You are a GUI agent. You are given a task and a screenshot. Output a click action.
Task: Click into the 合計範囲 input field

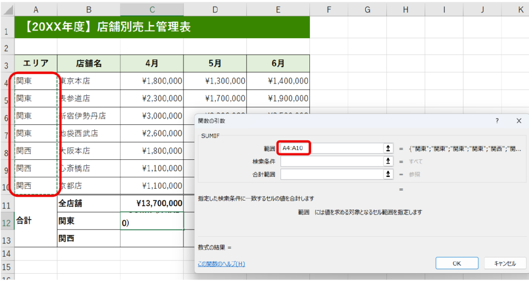(x=331, y=174)
